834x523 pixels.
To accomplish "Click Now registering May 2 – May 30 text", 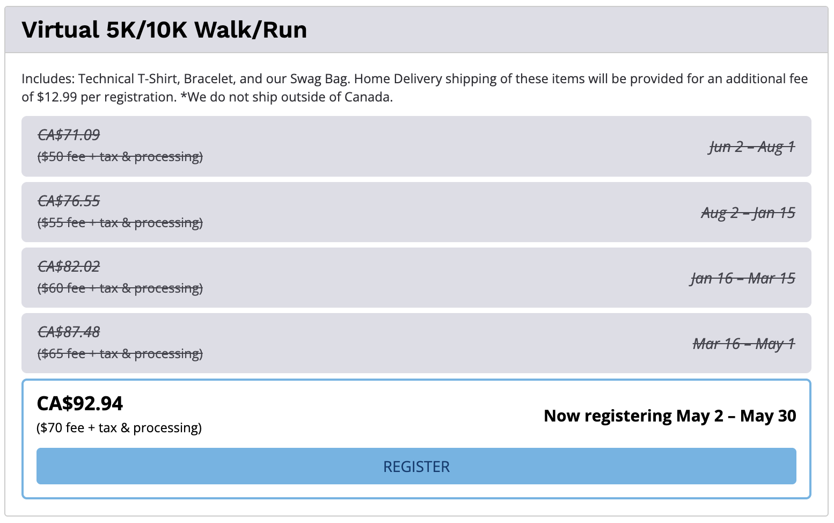I will coord(670,416).
